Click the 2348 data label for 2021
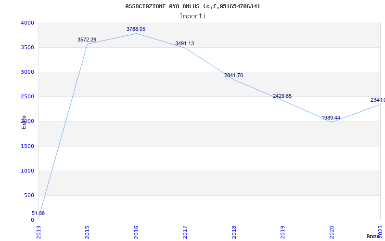 378,100
